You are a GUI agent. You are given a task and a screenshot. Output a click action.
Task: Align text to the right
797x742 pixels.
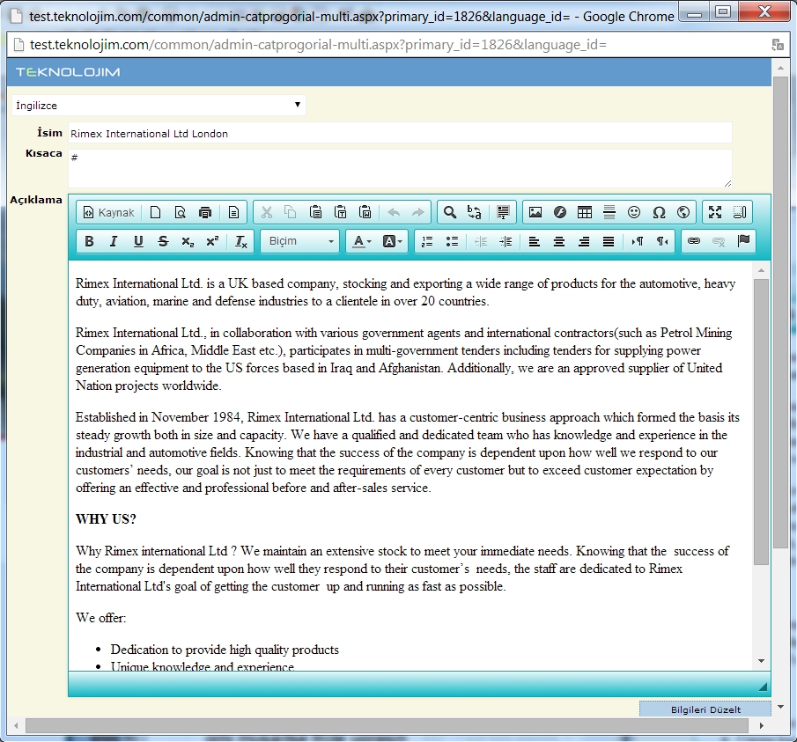584,241
